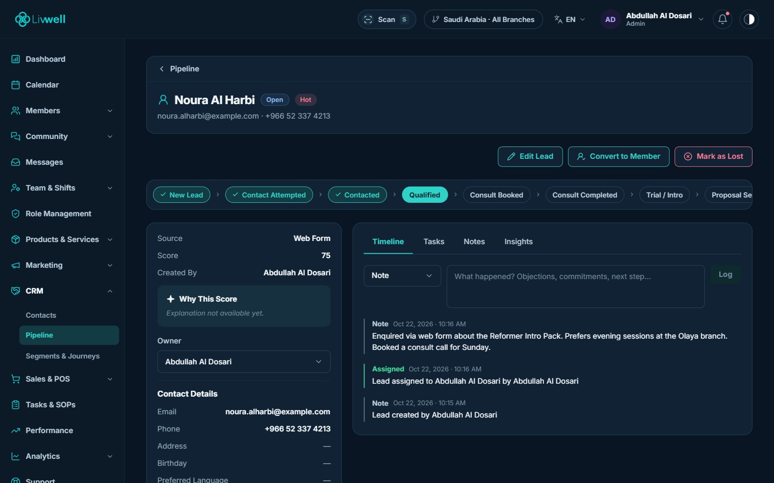Click the Sales & POS cart icon
This screenshot has width=774, height=483.
tap(16, 379)
